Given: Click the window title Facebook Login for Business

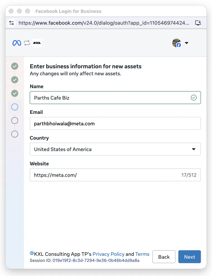Looking at the screenshot, I should pos(68,11).
